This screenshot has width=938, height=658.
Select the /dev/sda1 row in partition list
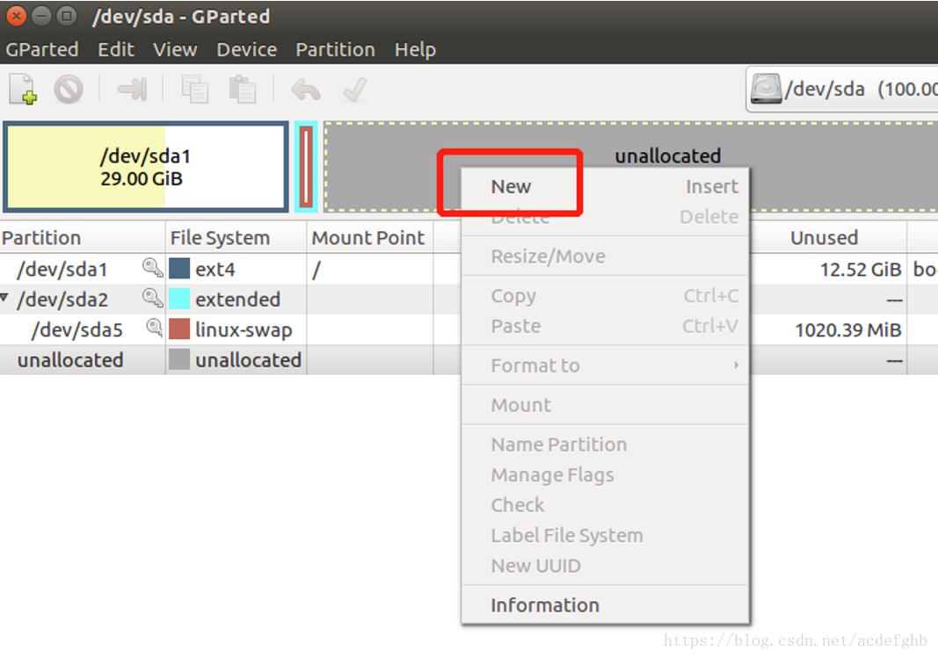pos(469,269)
